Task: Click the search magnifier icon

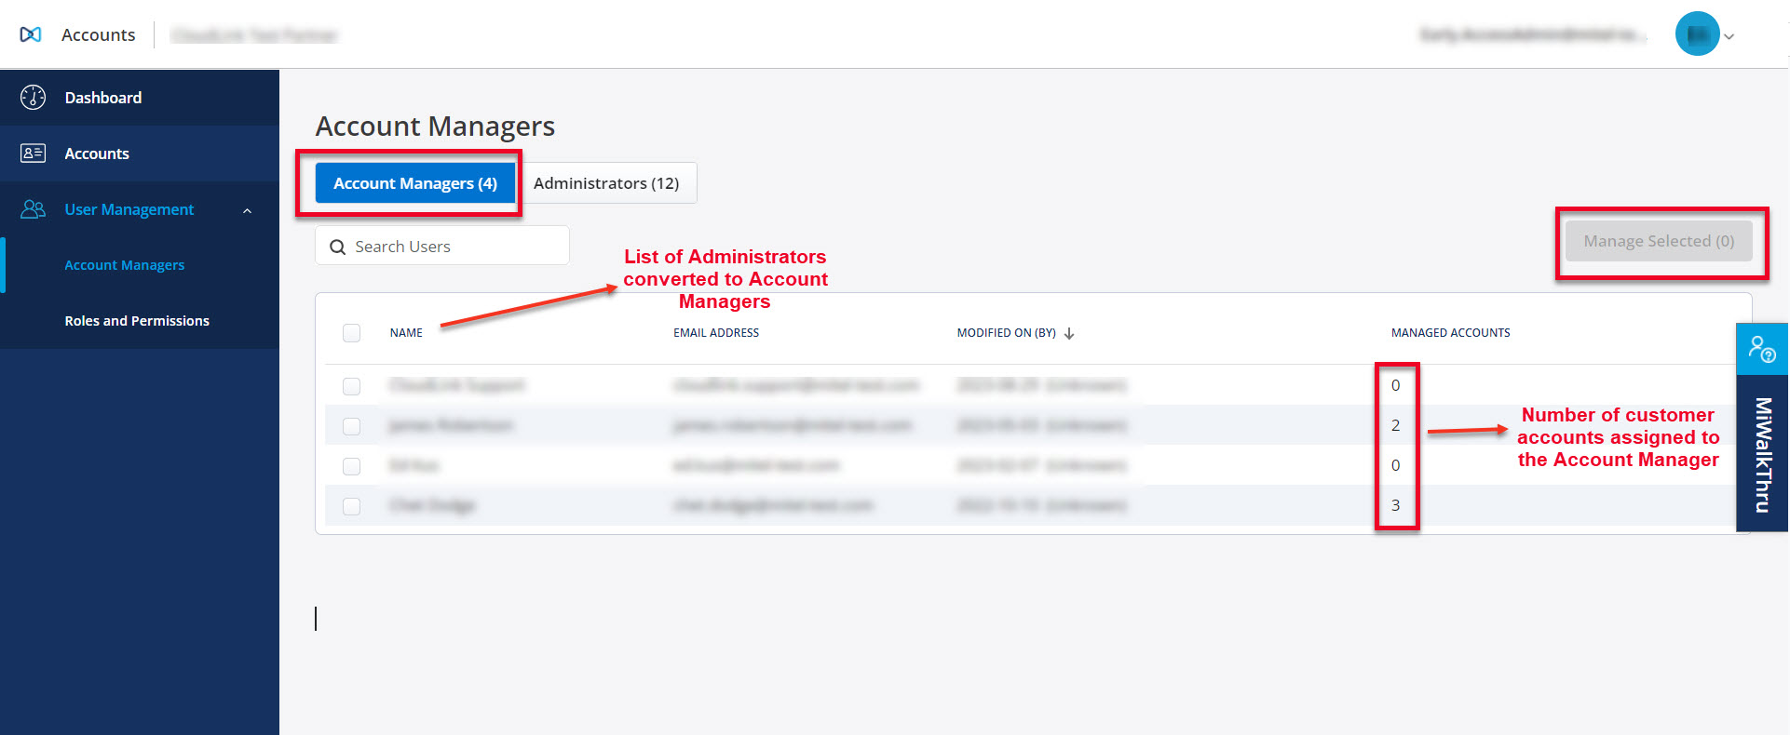Action: tap(337, 247)
